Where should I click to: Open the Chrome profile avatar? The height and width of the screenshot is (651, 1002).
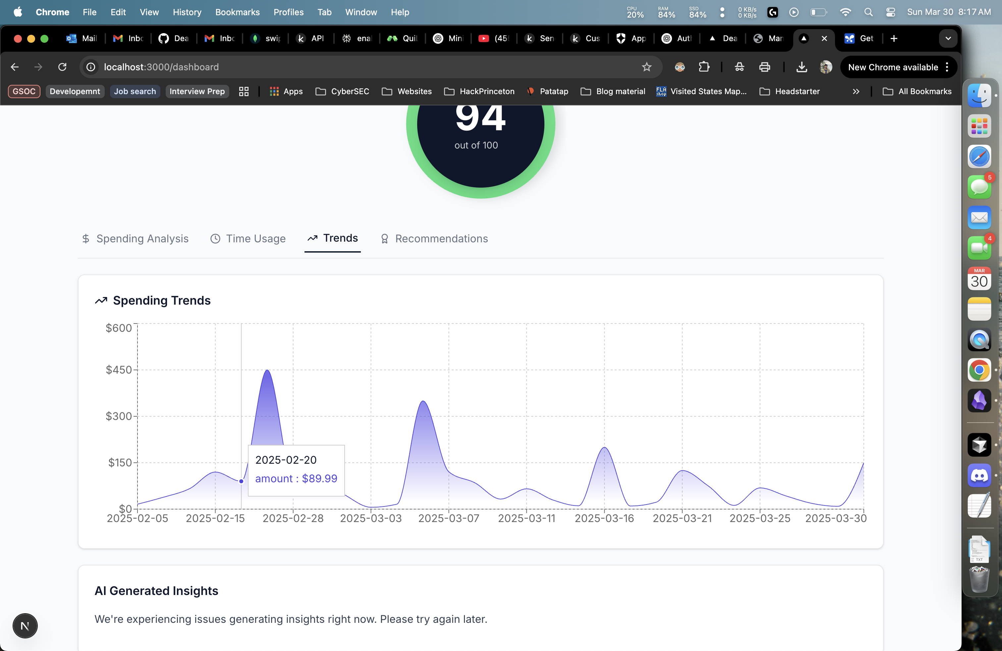(826, 67)
